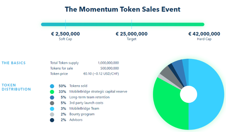Click the Hard Cap end of progress bar

(203, 24)
